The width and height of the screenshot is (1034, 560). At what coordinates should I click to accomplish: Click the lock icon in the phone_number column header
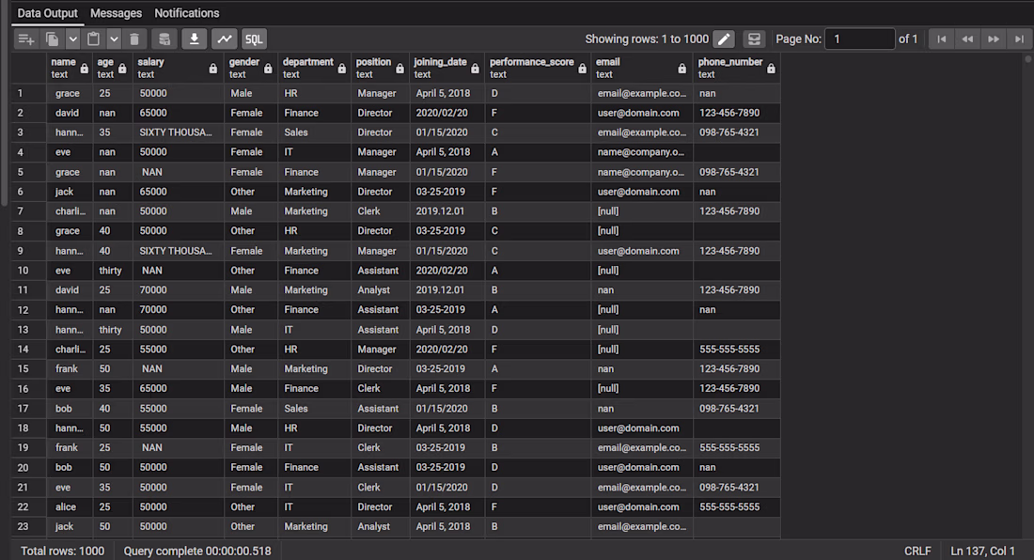[x=771, y=69]
